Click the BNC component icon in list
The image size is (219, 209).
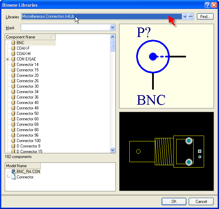(14, 43)
